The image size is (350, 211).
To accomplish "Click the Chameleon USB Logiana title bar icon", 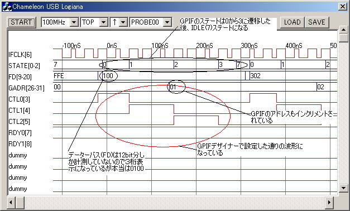I will click(7, 7).
